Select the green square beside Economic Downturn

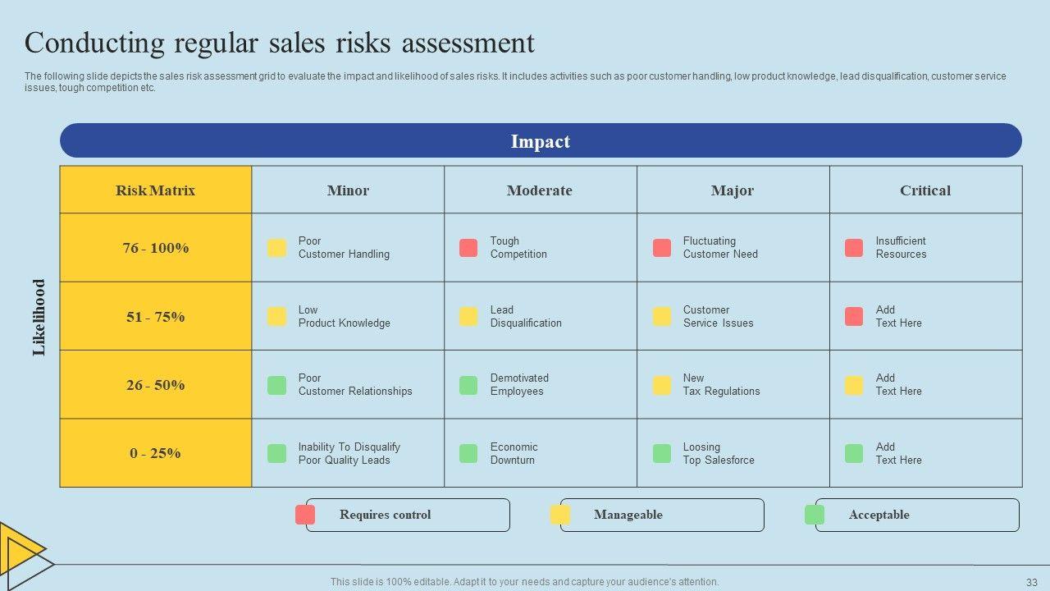(468, 453)
